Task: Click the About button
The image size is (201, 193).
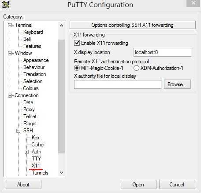Action: (x=23, y=185)
